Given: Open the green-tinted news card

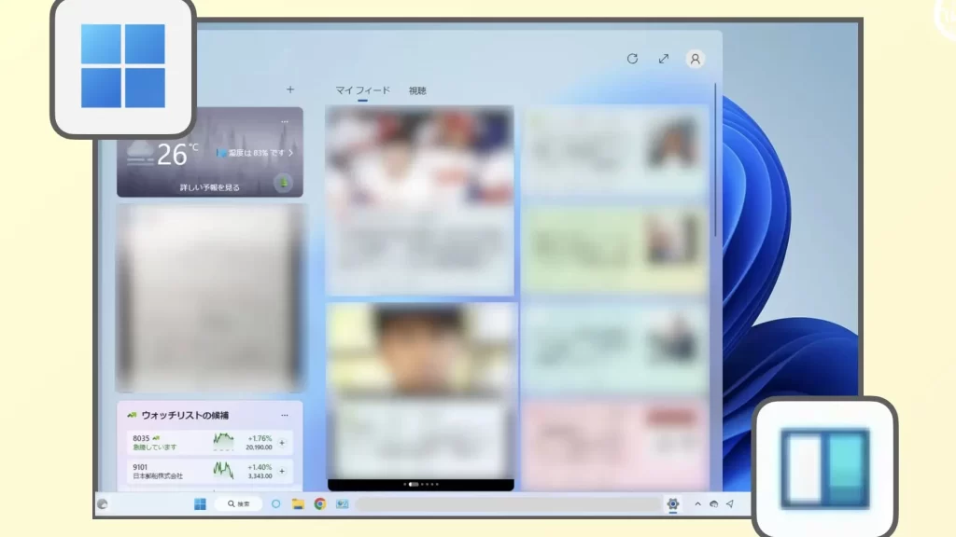Looking at the screenshot, I should (615, 250).
